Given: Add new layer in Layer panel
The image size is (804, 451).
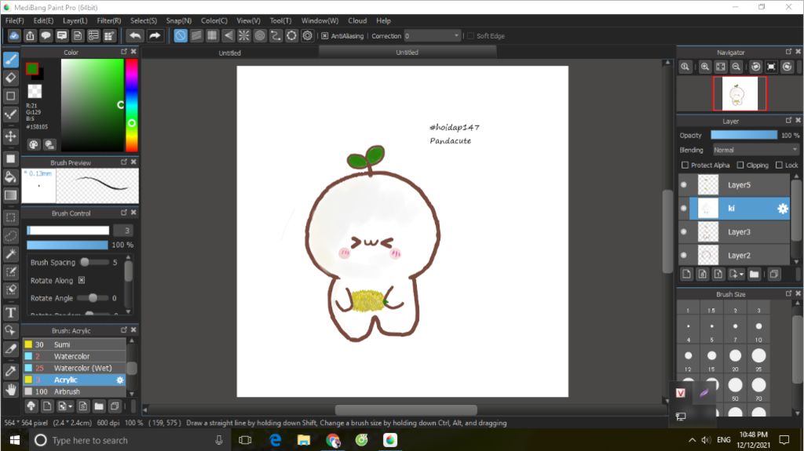Looking at the screenshot, I should (686, 275).
